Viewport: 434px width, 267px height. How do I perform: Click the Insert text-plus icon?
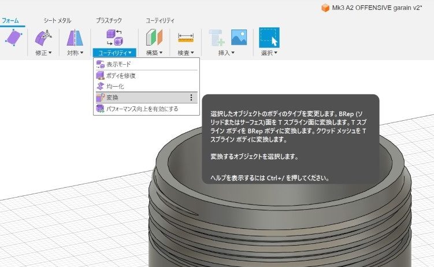coord(218,38)
